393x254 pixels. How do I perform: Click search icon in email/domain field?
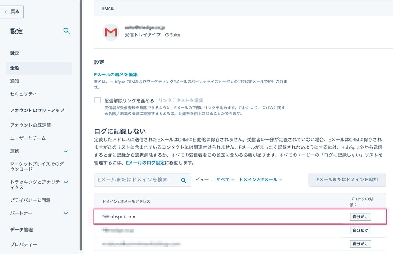pyautogui.click(x=184, y=180)
